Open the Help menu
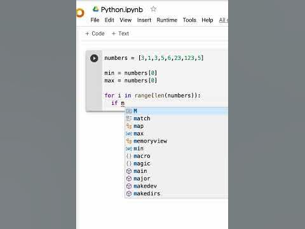The image size is (305, 229). click(207, 20)
